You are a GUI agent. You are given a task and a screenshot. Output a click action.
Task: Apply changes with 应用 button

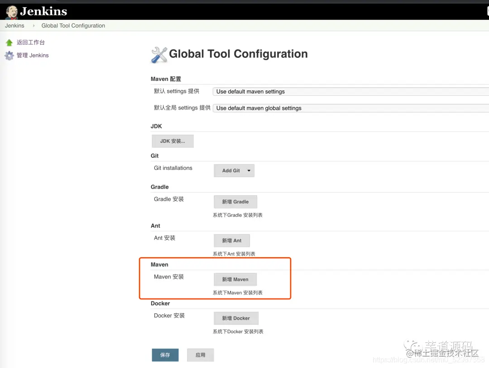201,355
